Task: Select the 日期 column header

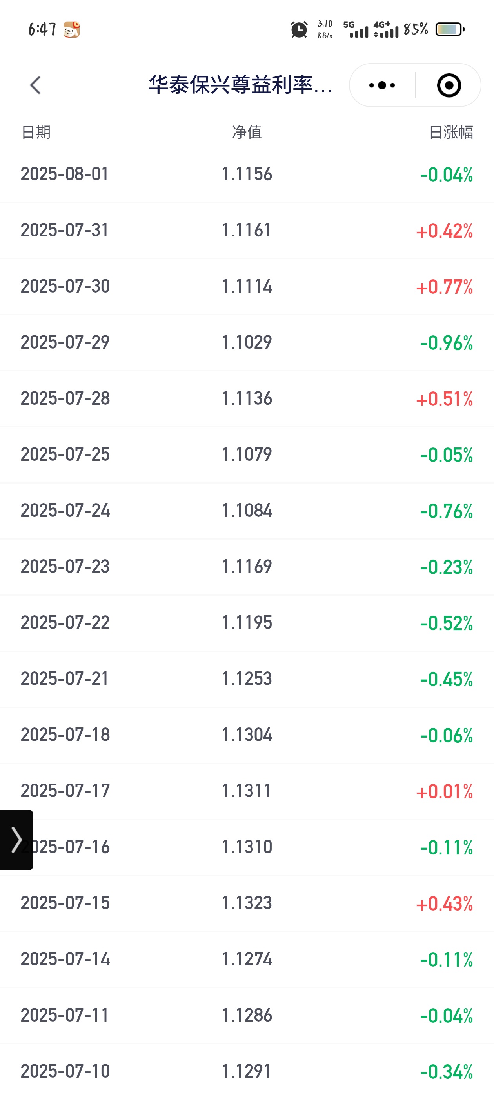Action: click(x=36, y=132)
